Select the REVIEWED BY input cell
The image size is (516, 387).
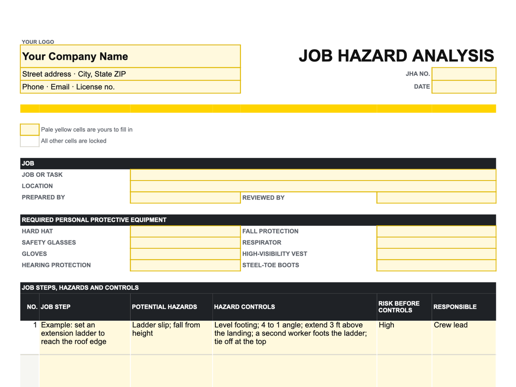(436, 197)
